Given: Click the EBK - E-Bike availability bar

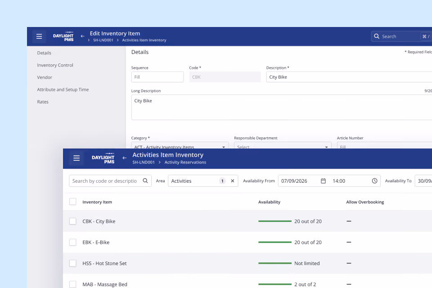Looking at the screenshot, I should coord(275,242).
